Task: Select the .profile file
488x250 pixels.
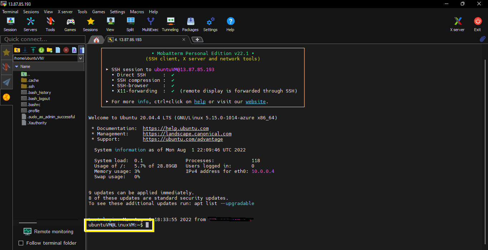Action: [x=30, y=111]
